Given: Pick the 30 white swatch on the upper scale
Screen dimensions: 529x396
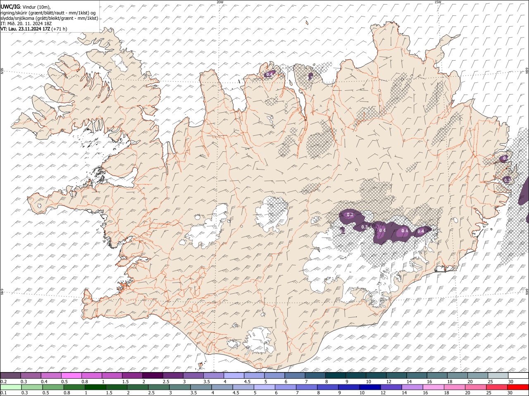Looking at the screenshot, I should (518, 376).
